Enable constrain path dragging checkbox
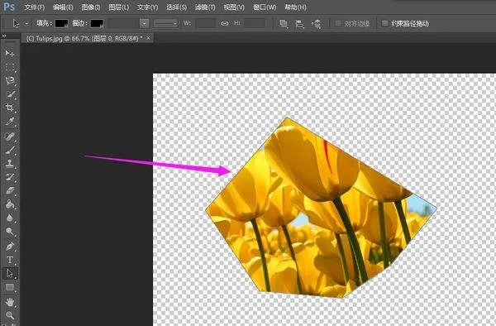The width and height of the screenshot is (496, 326). point(384,23)
